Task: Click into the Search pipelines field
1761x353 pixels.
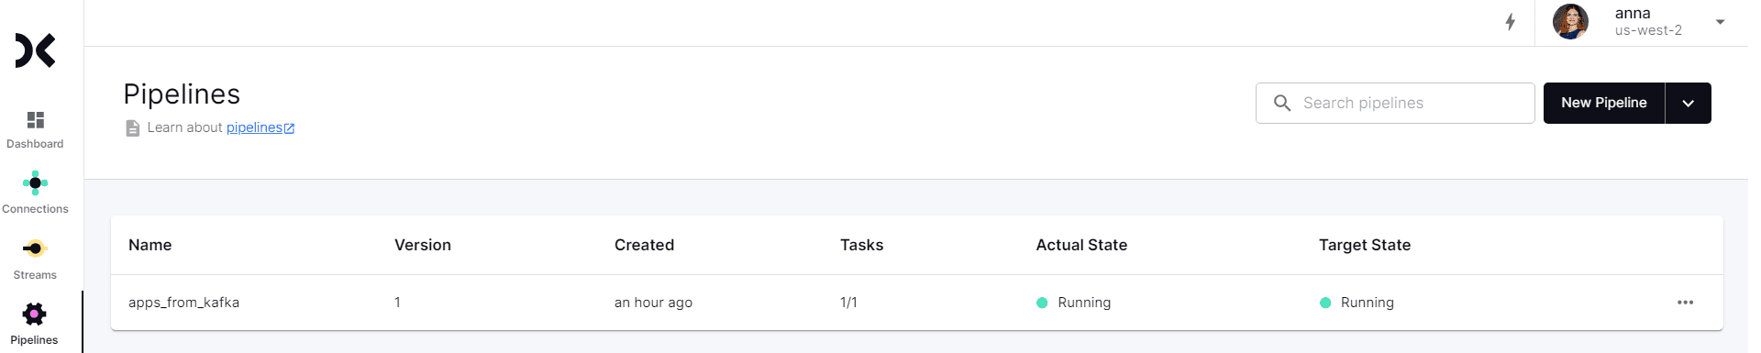Action: click(1395, 103)
